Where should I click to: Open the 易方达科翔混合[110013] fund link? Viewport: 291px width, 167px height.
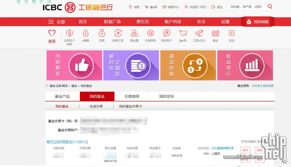(67, 142)
